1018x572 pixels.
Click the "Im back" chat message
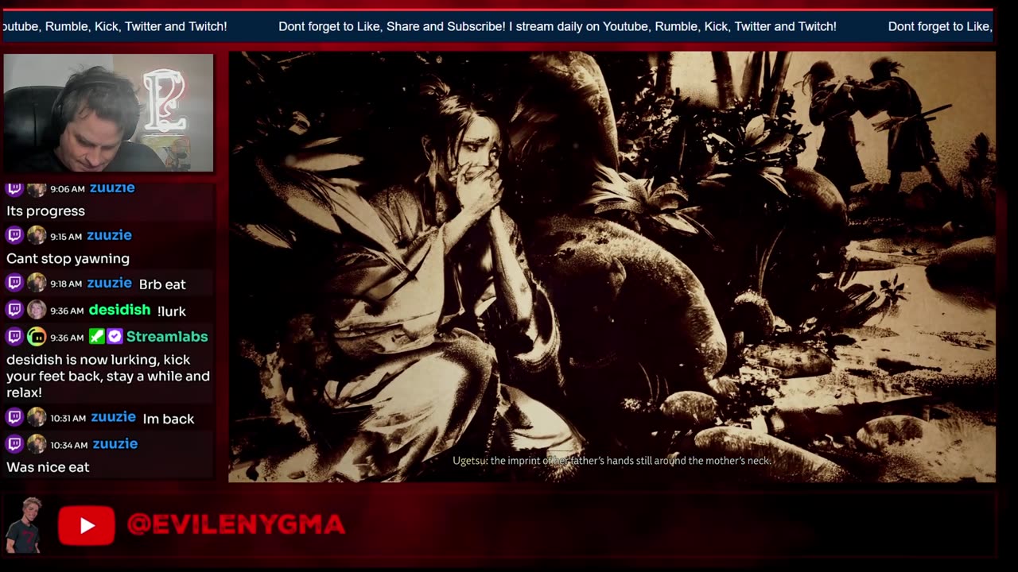tap(168, 419)
